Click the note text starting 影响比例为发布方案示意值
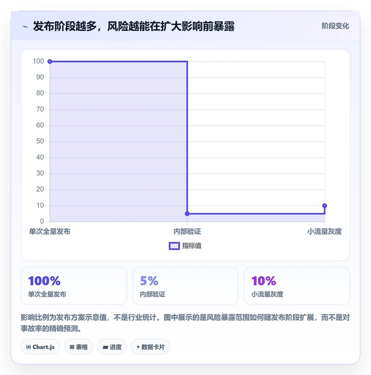The width and height of the screenshot is (371, 375). click(x=185, y=323)
